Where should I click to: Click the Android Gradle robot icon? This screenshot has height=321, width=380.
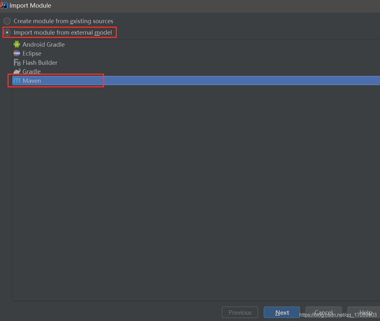click(17, 44)
